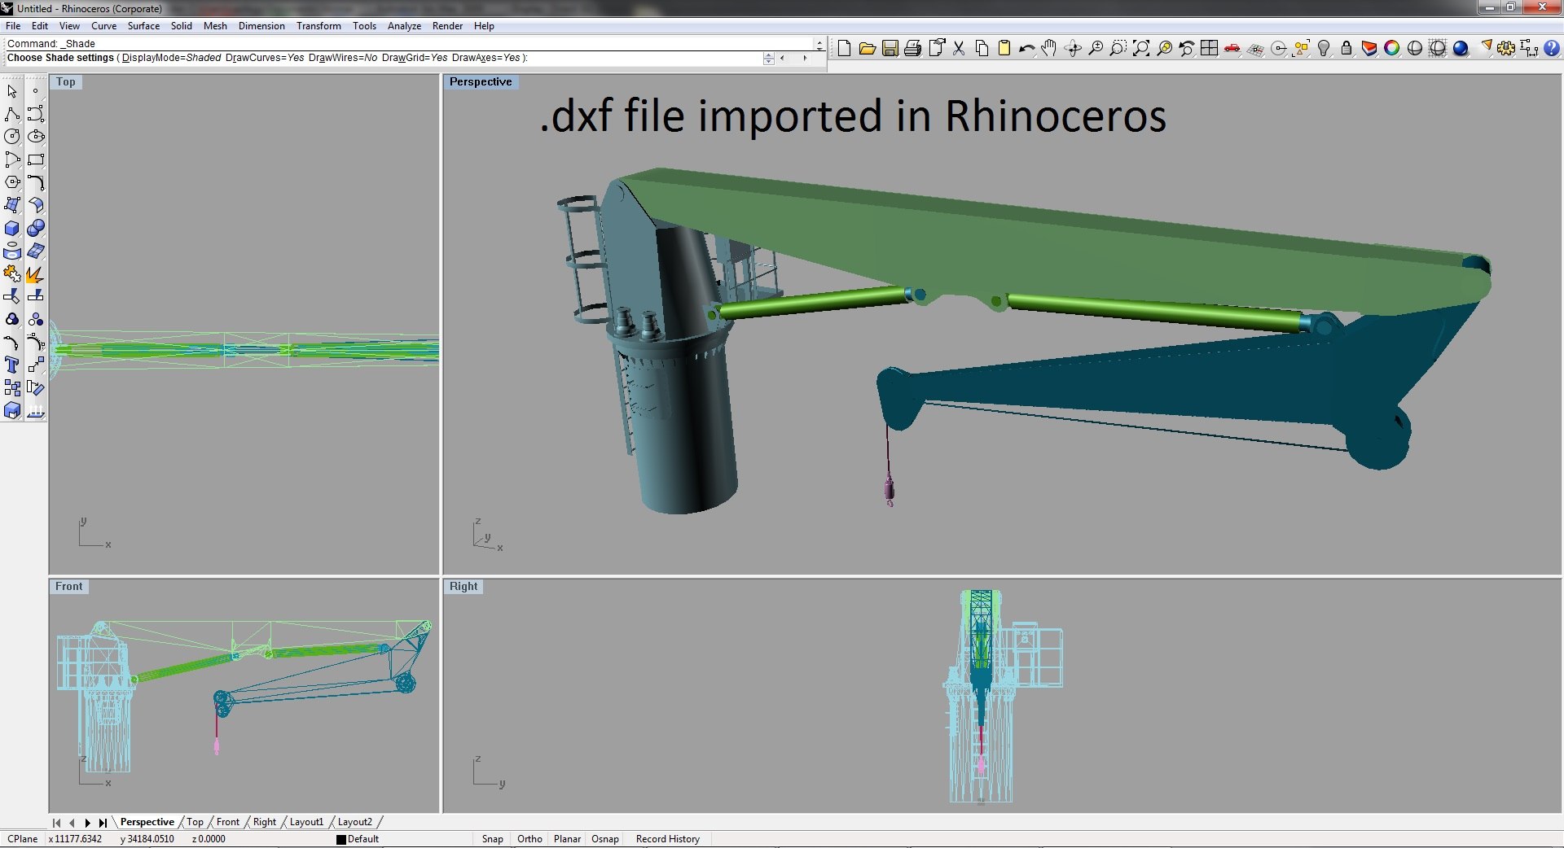Click DrawGrid=Yes command option
The image size is (1564, 848).
(415, 58)
